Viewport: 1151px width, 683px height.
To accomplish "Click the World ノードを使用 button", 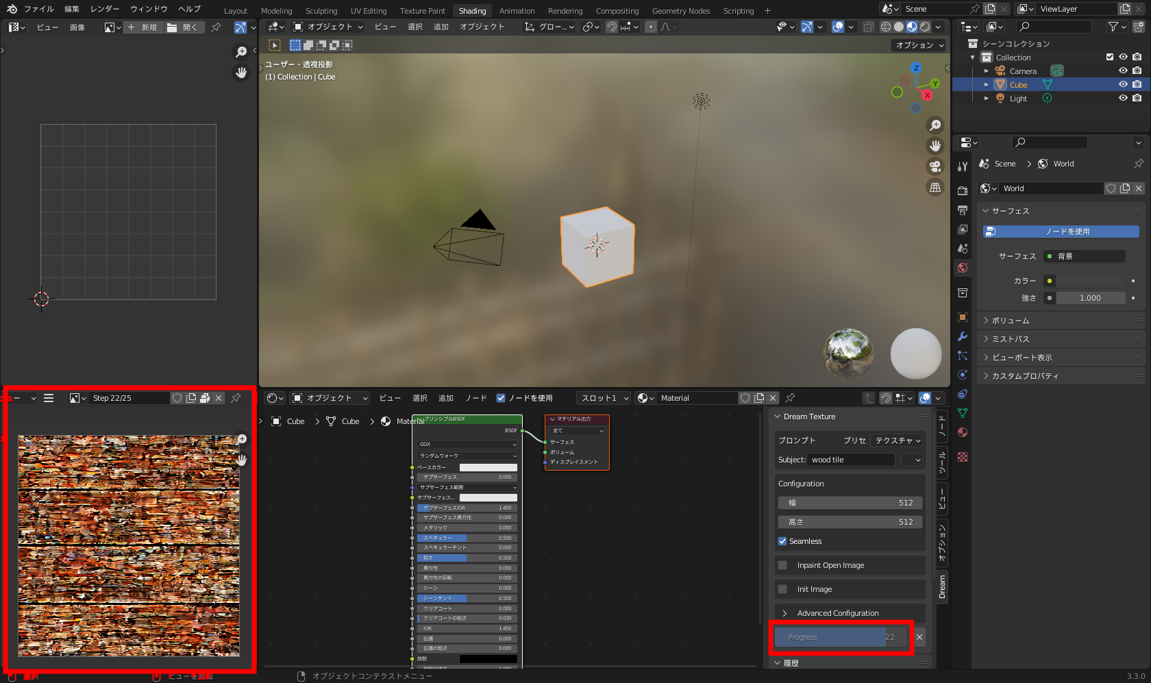I will tap(1061, 232).
